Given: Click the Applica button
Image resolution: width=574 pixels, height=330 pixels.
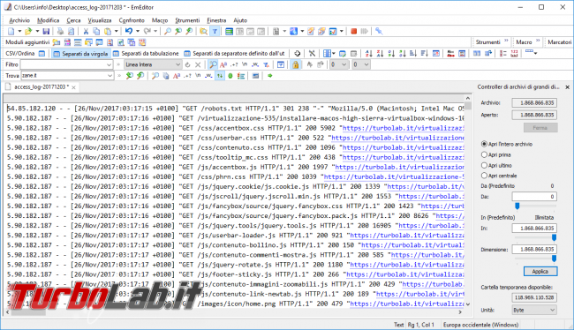Looking at the screenshot, I should point(540,271).
